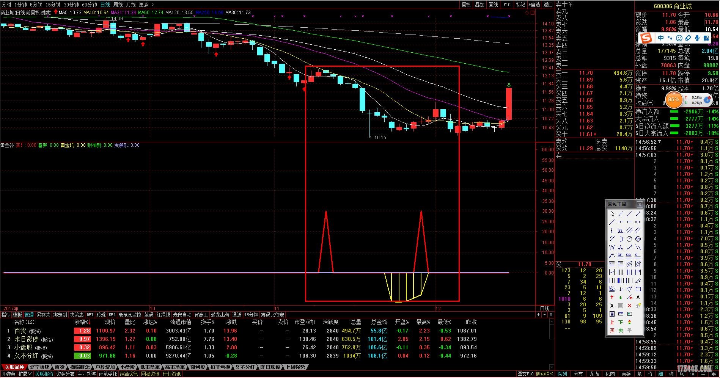Click the document notes icon in drawing tools

(x=612, y=314)
